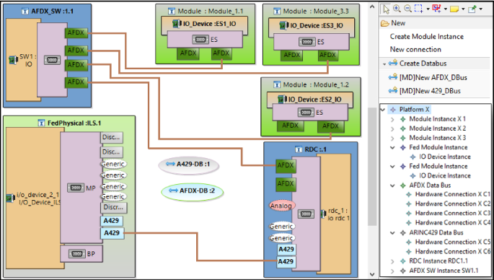The height and width of the screenshot is (280, 494).
Task: Click the yellow note tool icon
Action: click(x=454, y=9)
